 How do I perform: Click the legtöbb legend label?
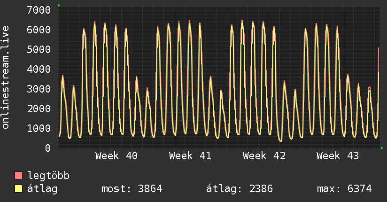coord(48,175)
